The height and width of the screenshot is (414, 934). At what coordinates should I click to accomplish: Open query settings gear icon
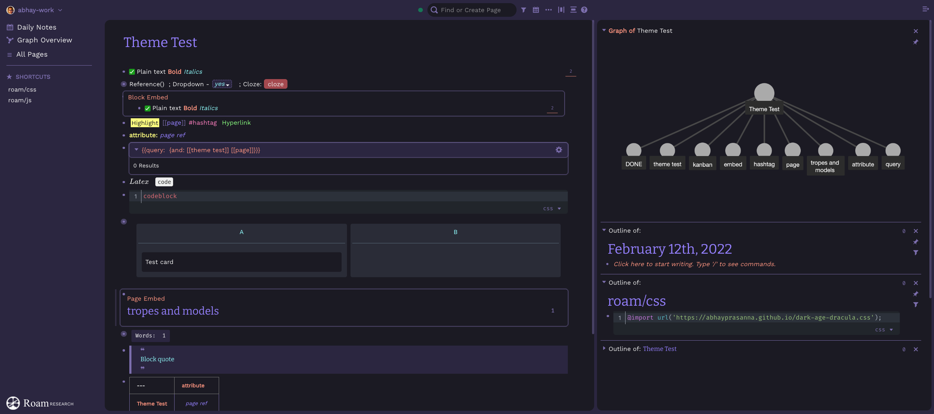559,150
